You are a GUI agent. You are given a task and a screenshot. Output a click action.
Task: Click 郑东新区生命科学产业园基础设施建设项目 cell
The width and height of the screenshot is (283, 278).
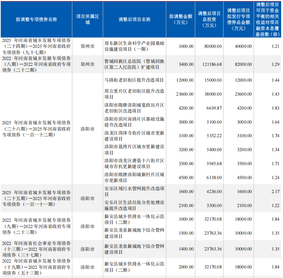(x=134, y=46)
